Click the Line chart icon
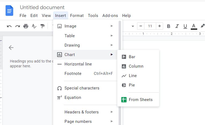 (x=124, y=76)
